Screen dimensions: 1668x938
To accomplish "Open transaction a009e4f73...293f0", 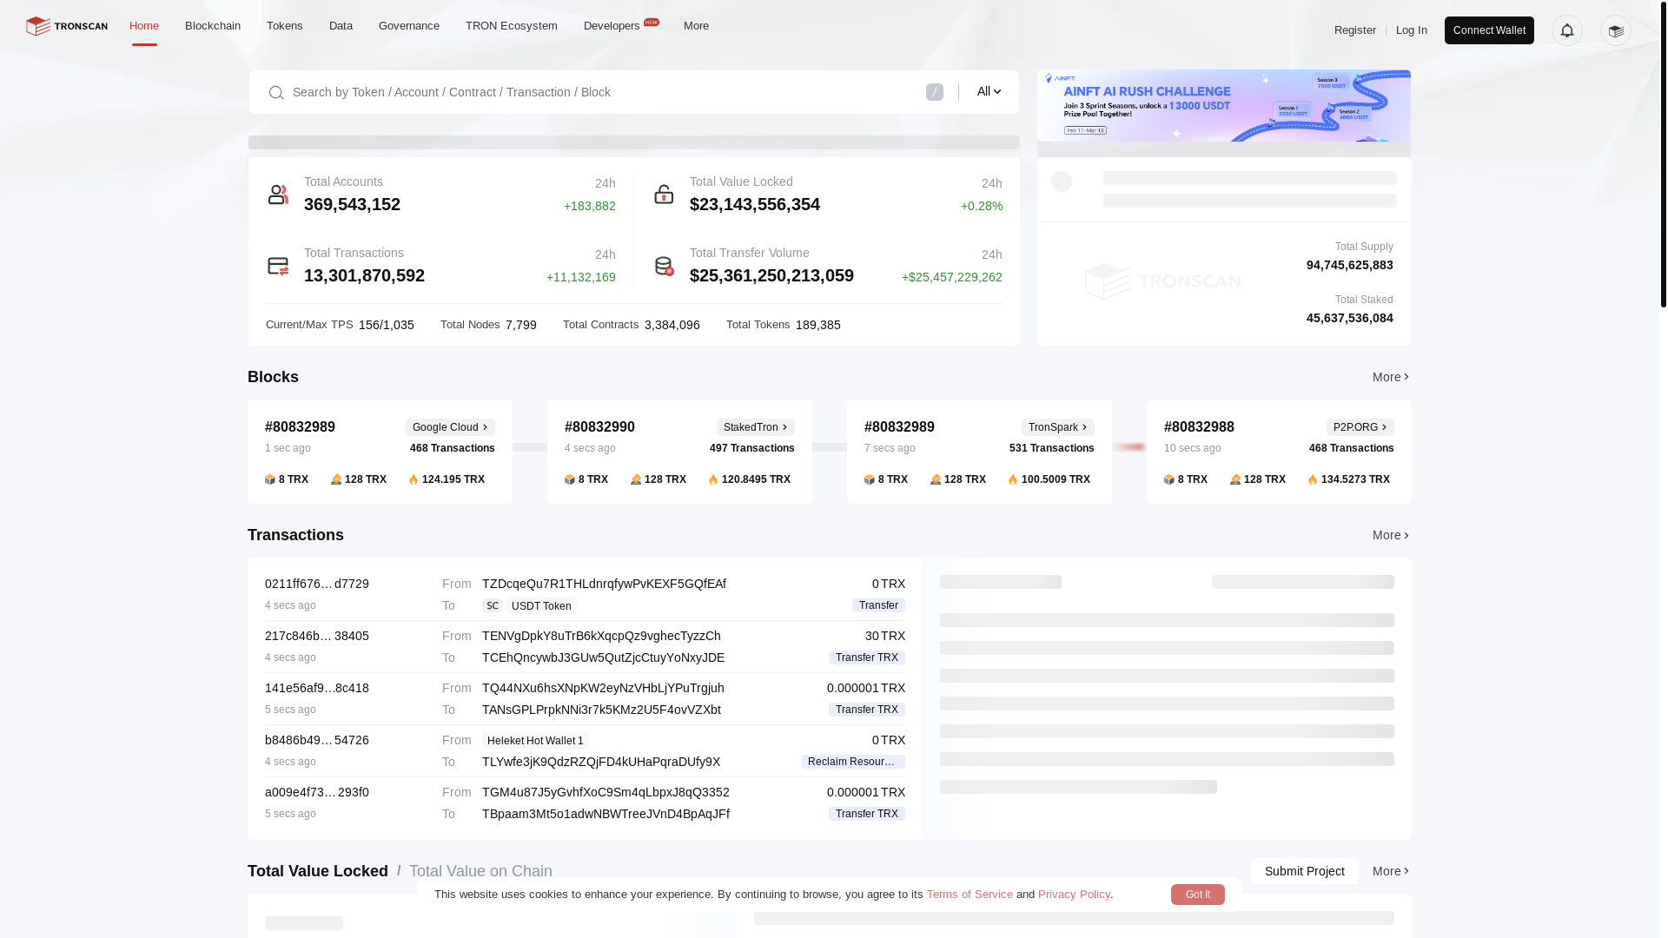I will pos(317,792).
